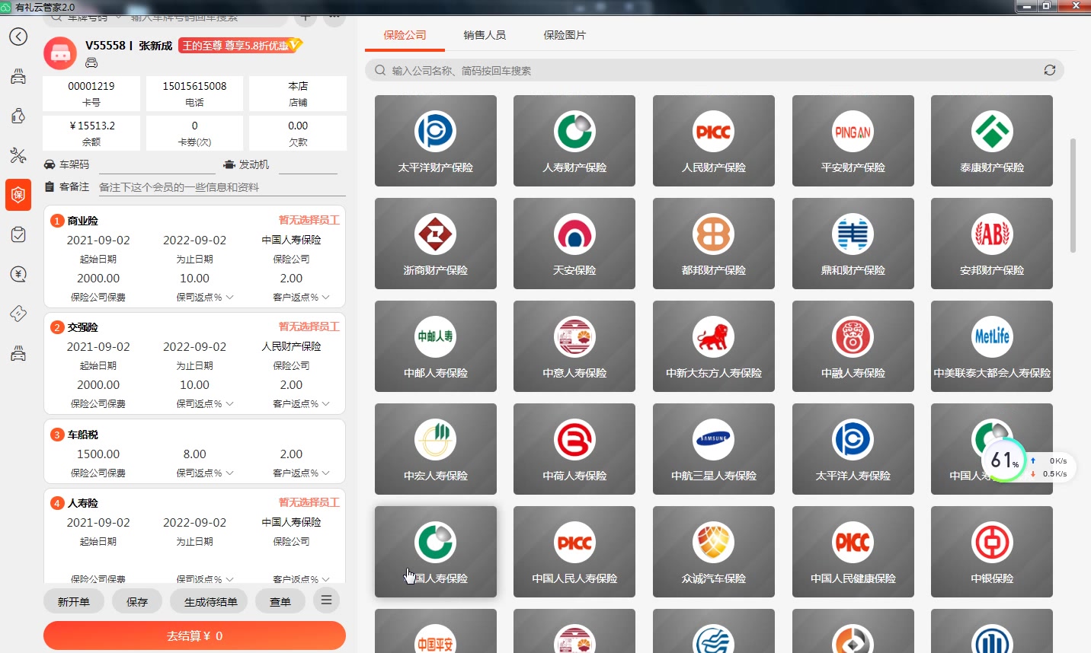
Task: Click the 客备注 remarks field
Action: pyautogui.click(x=222, y=187)
